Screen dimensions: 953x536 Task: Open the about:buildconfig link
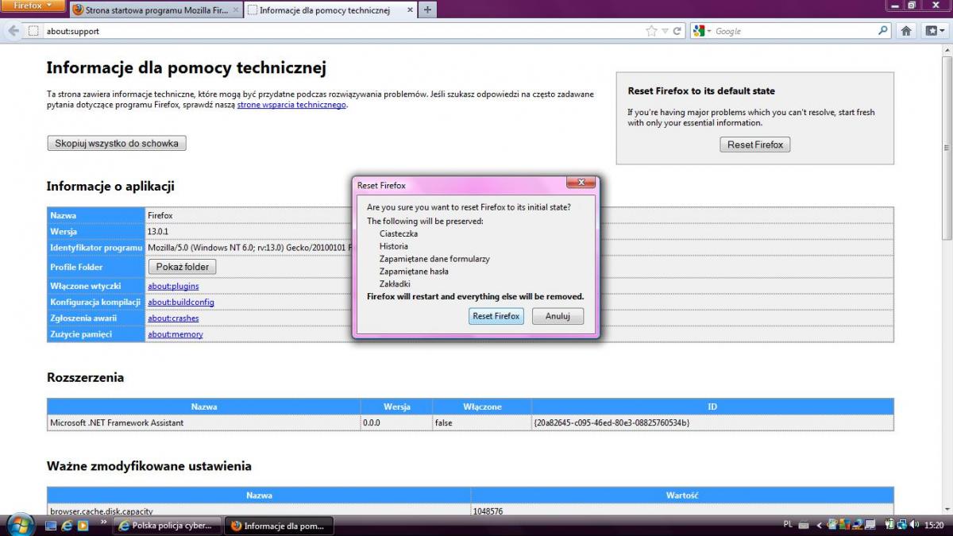tap(181, 303)
